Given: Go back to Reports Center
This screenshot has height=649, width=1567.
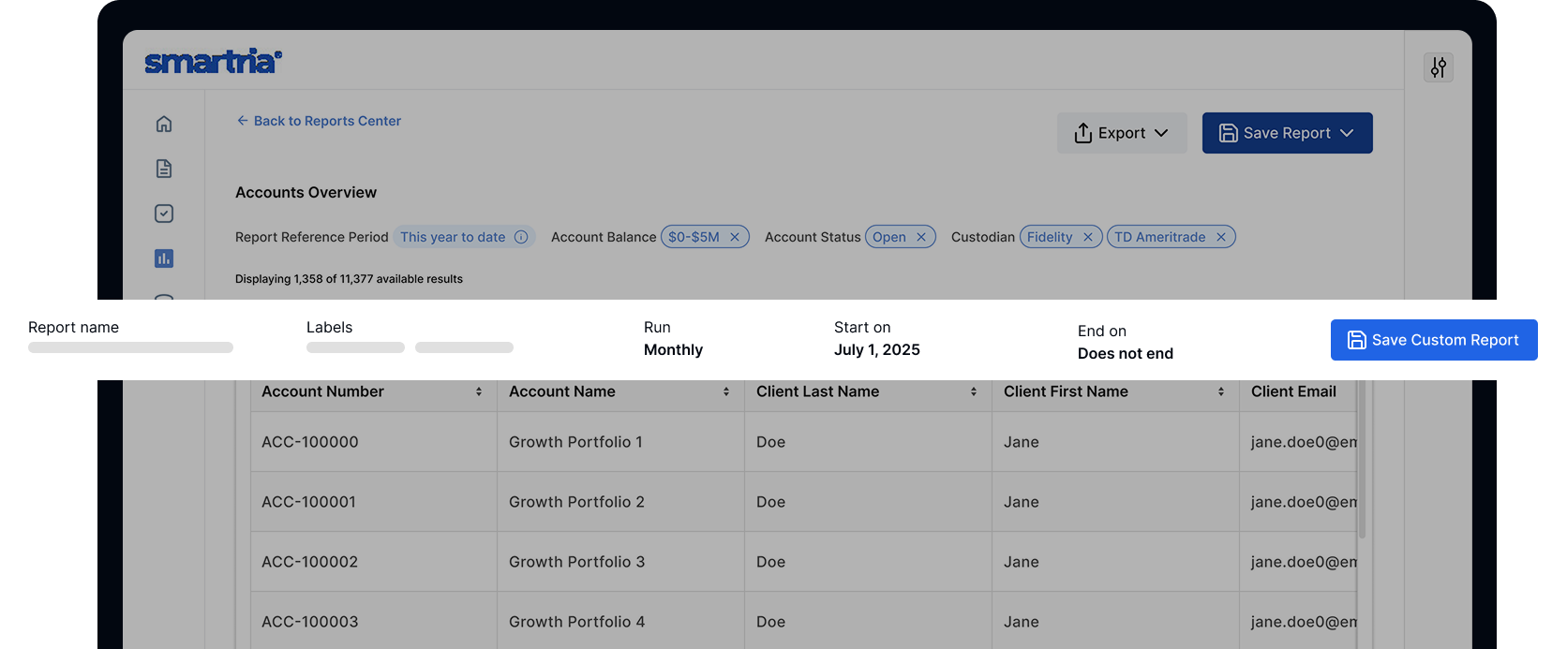Looking at the screenshot, I should pos(319,121).
